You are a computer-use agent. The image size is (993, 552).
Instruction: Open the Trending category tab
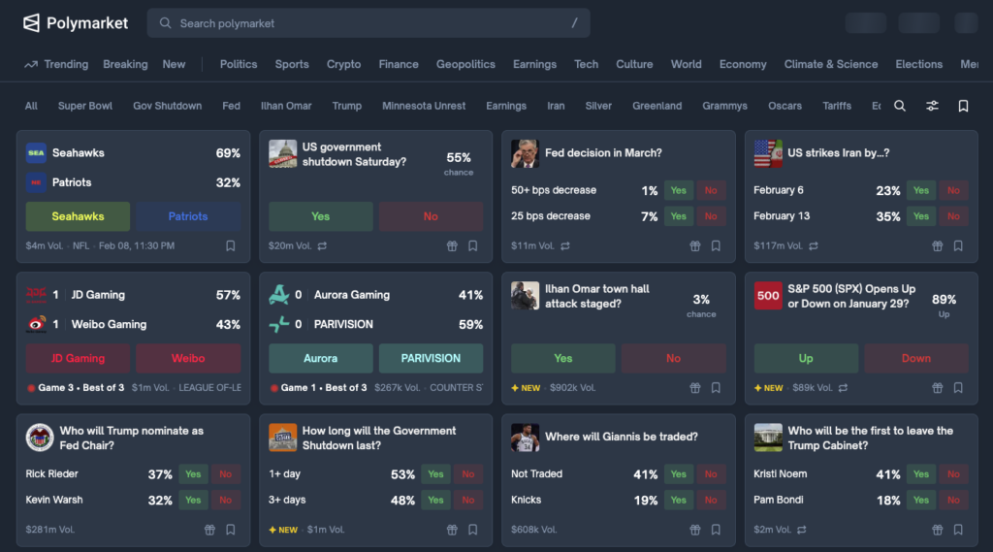point(56,64)
